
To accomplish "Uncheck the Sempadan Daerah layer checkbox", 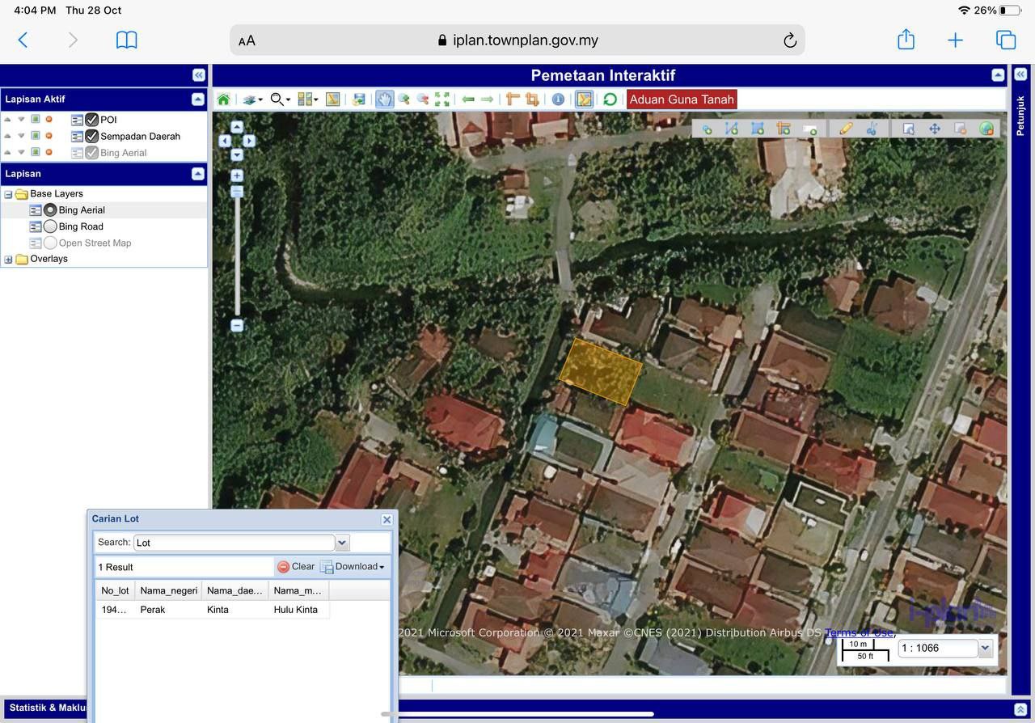I will 92,136.
